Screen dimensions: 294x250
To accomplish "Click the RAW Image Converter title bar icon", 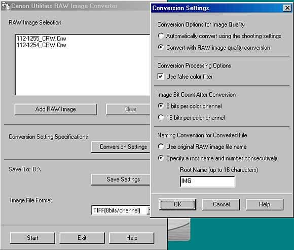I will tap(6, 6).
